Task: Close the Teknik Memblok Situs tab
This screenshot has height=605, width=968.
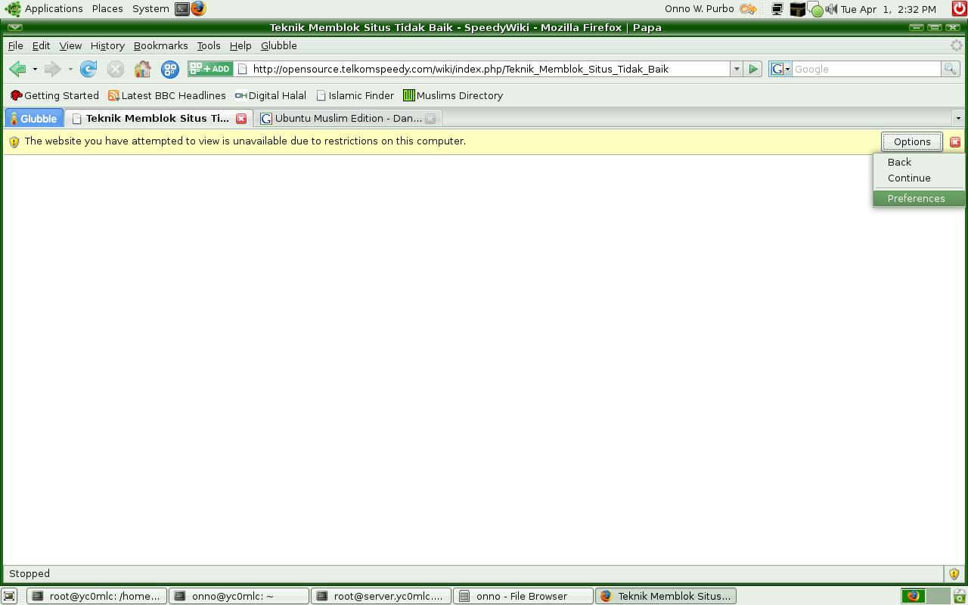Action: (x=241, y=118)
